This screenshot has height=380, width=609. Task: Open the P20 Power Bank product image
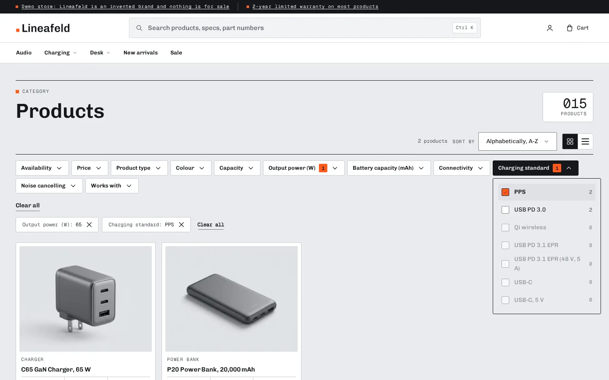[x=231, y=299]
